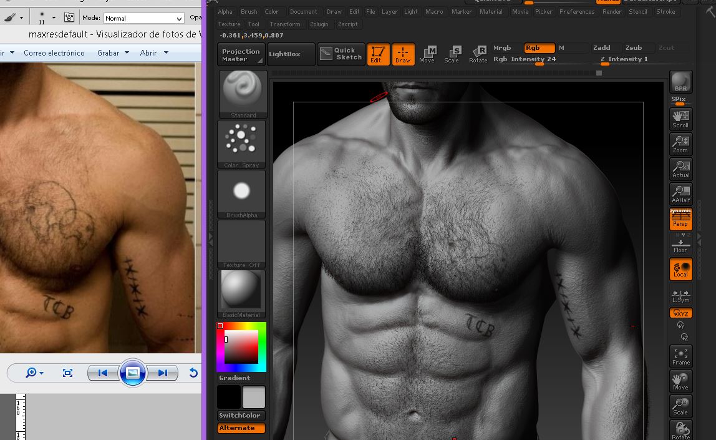
Task: Click the right shelf Move icon
Action: 681,381
